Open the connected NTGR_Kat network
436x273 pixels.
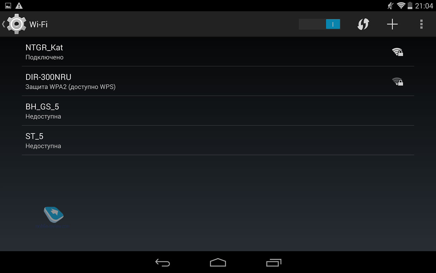[x=218, y=52]
